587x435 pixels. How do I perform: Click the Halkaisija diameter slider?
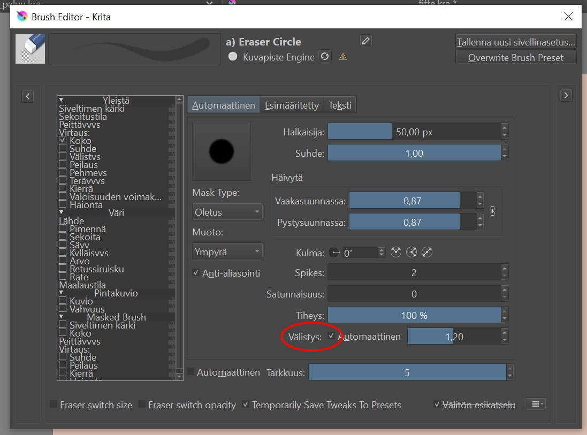(x=414, y=132)
